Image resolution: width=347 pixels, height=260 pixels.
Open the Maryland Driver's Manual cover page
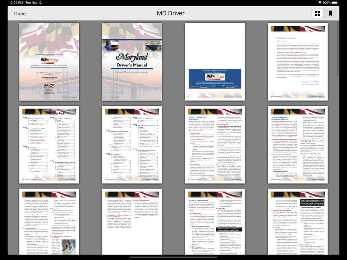pos(132,62)
